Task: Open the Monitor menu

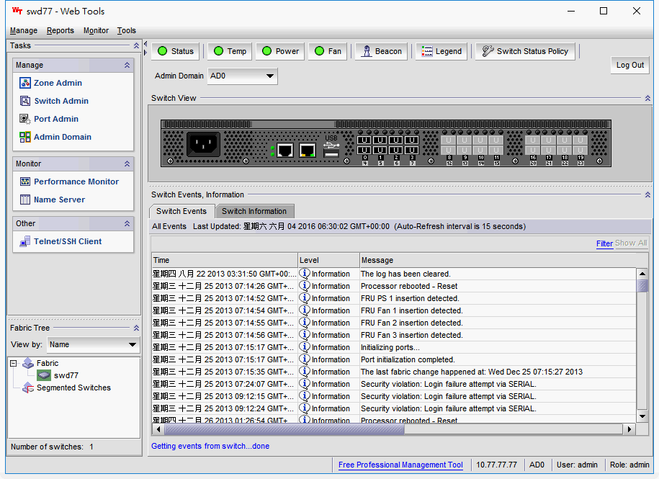Action: pos(96,30)
